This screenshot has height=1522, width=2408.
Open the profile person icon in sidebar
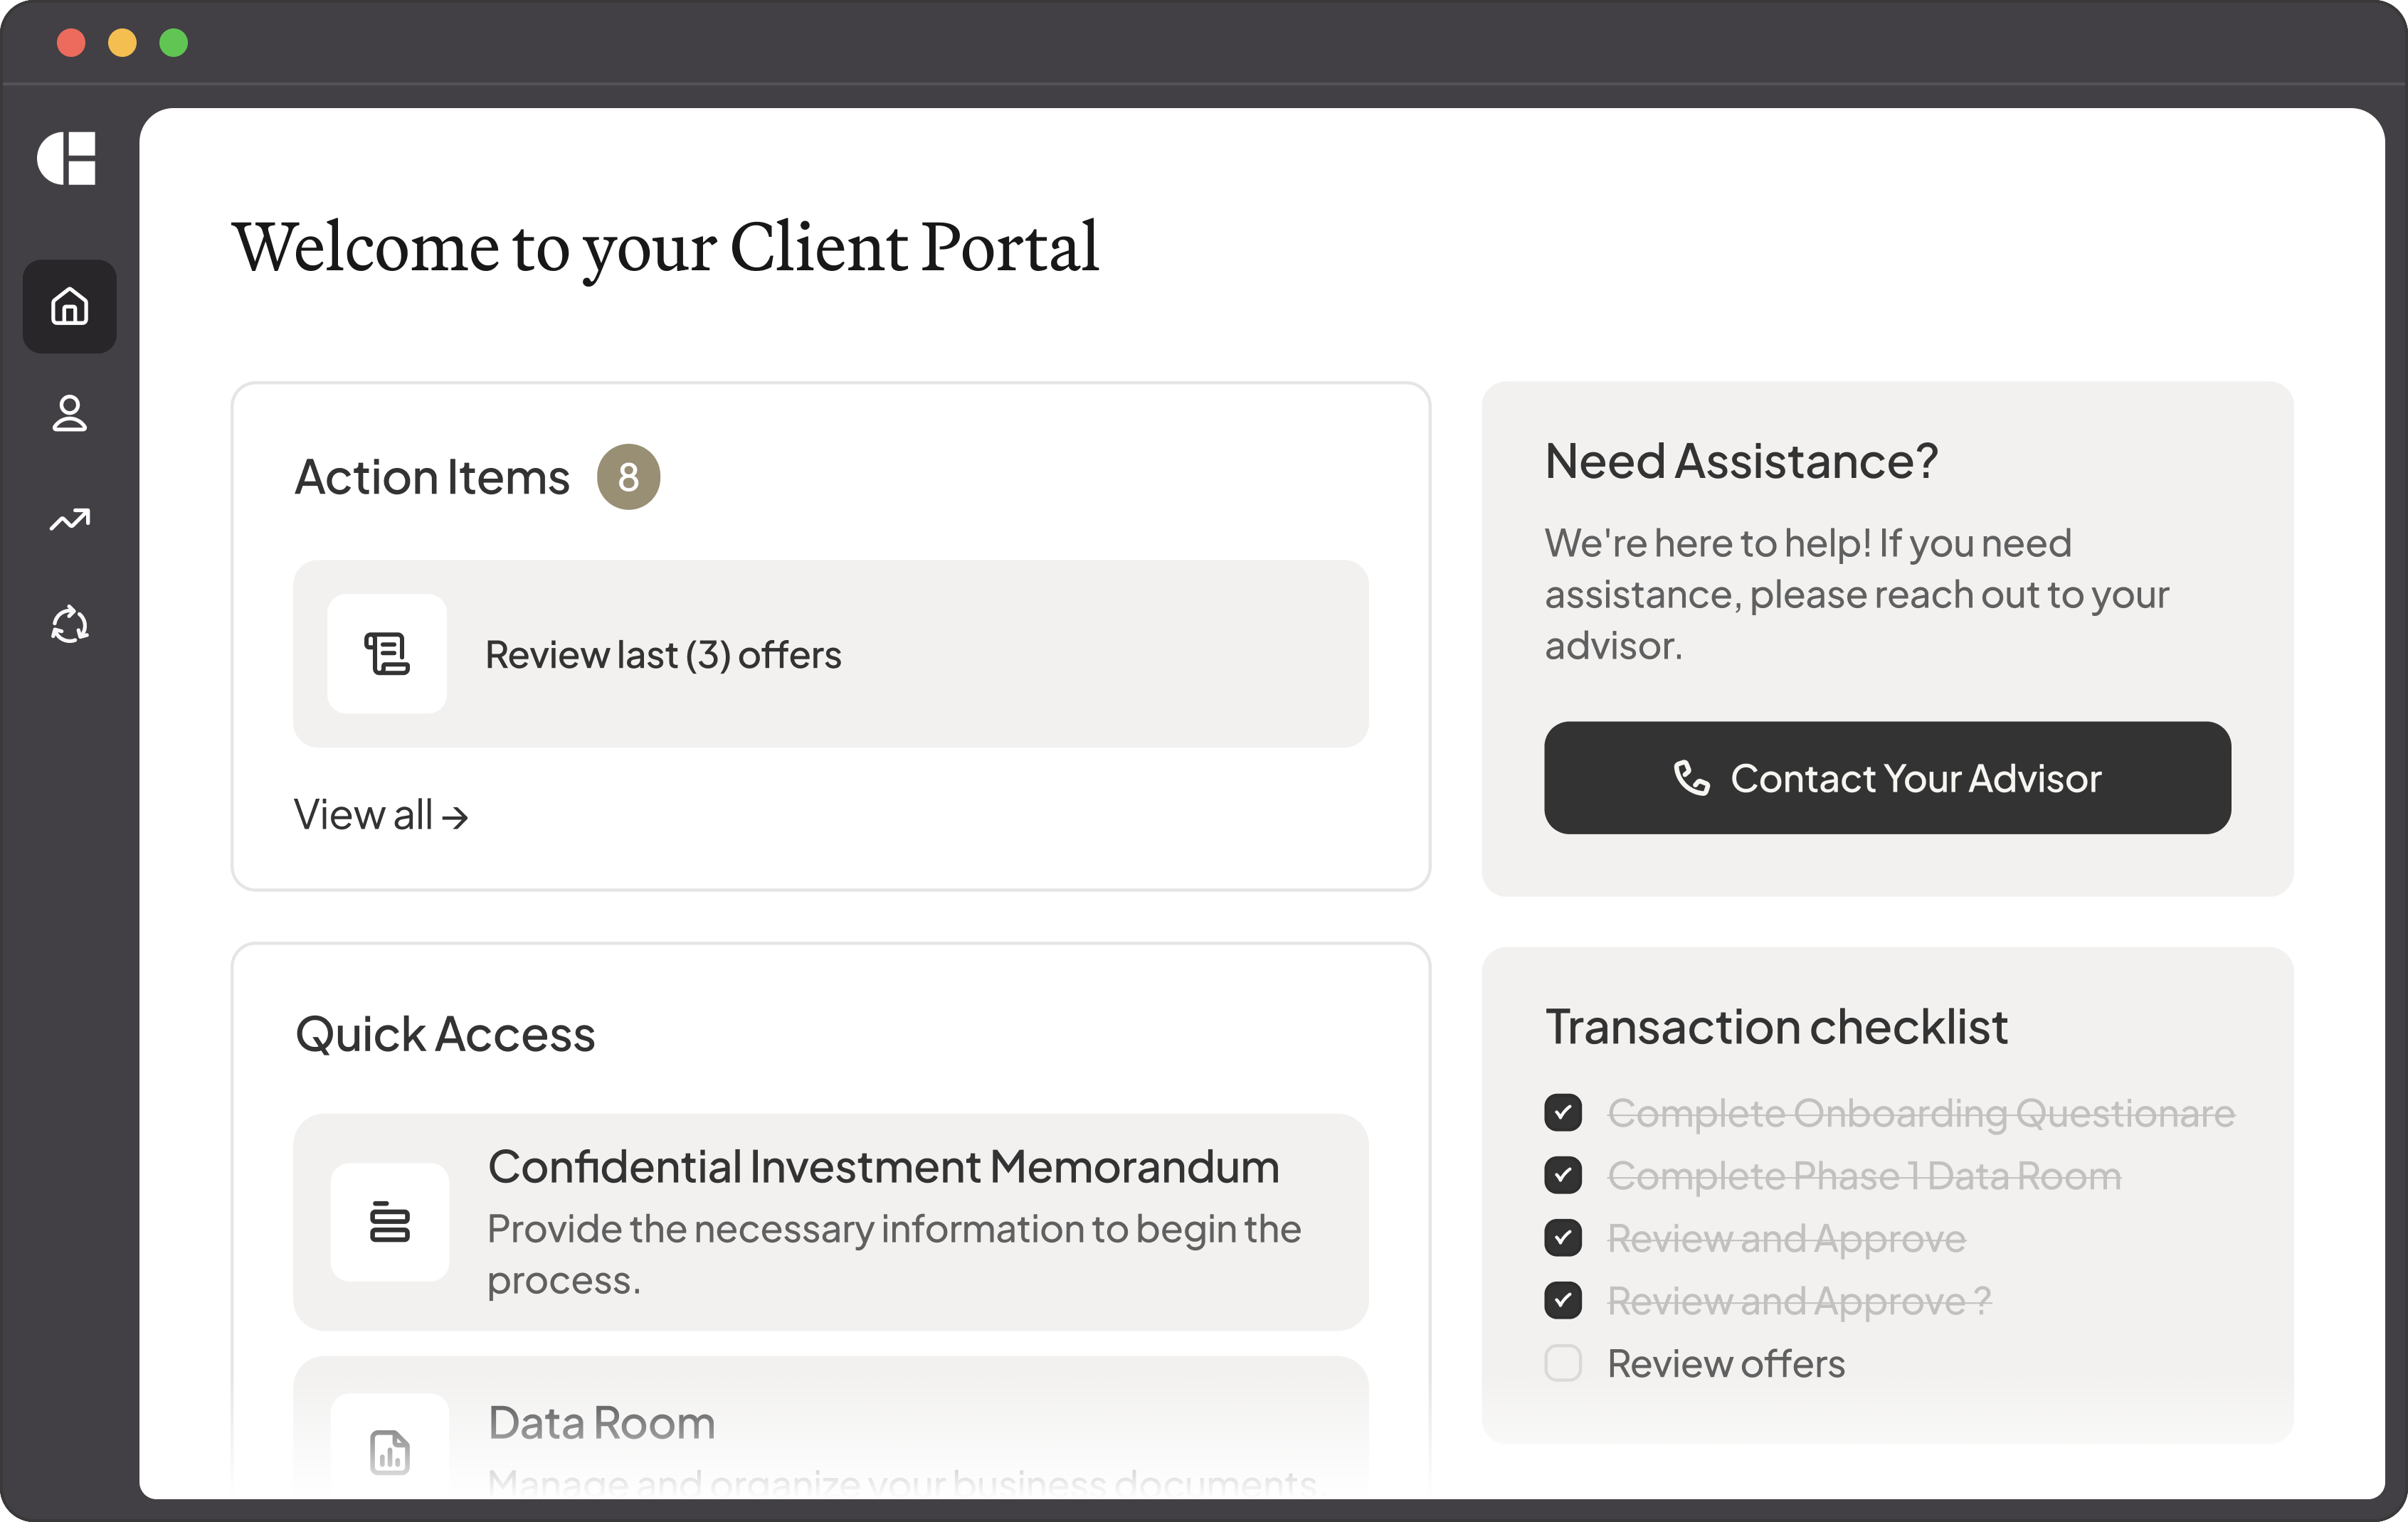click(69, 414)
